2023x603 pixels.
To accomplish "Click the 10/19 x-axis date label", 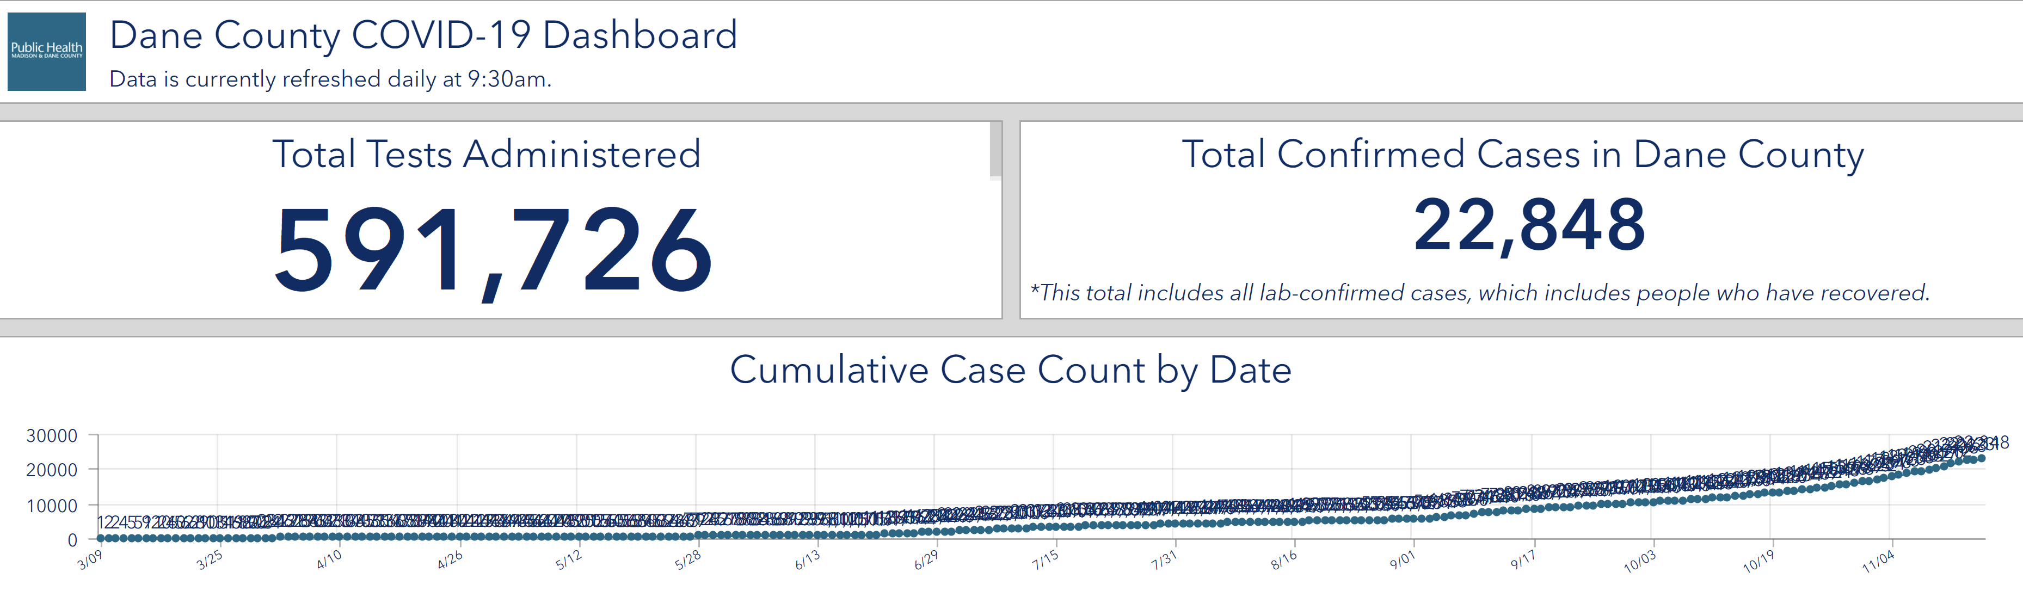I will point(1757,562).
